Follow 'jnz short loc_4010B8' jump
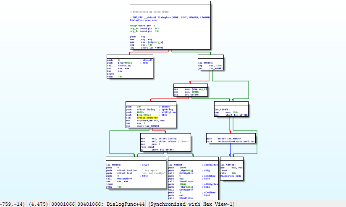Image resolution: width=346 pixels, height=207 pixels. point(142,126)
